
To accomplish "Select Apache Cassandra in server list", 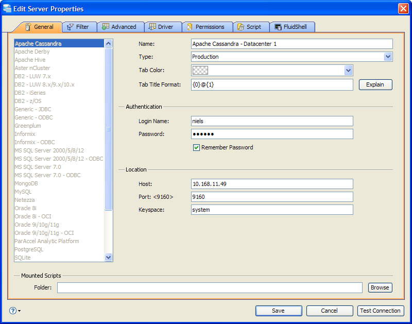I will pyautogui.click(x=59, y=44).
